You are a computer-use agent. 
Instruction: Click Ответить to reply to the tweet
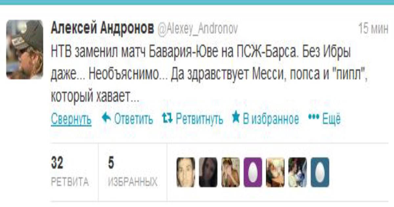tap(133, 119)
